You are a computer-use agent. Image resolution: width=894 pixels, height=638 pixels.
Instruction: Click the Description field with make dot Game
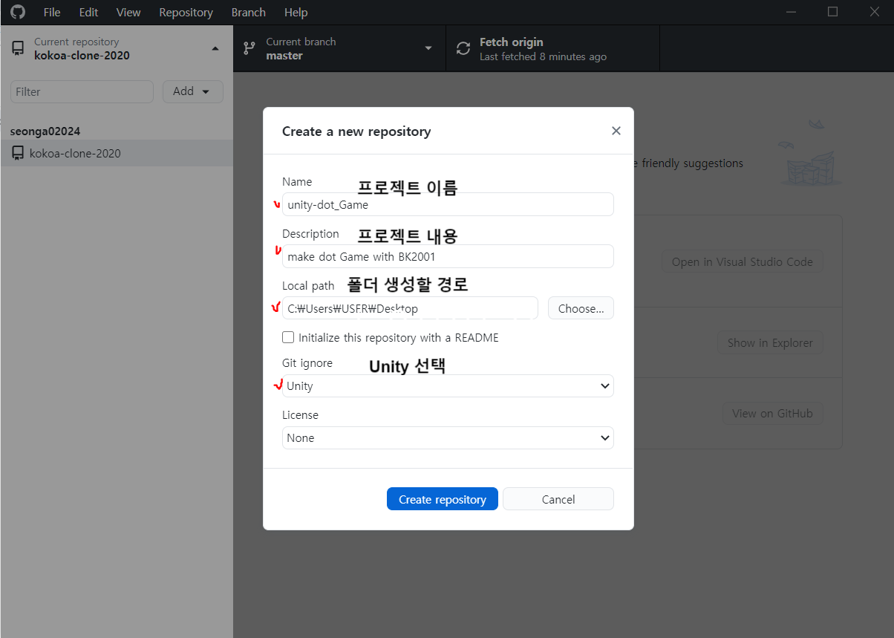pyautogui.click(x=448, y=256)
